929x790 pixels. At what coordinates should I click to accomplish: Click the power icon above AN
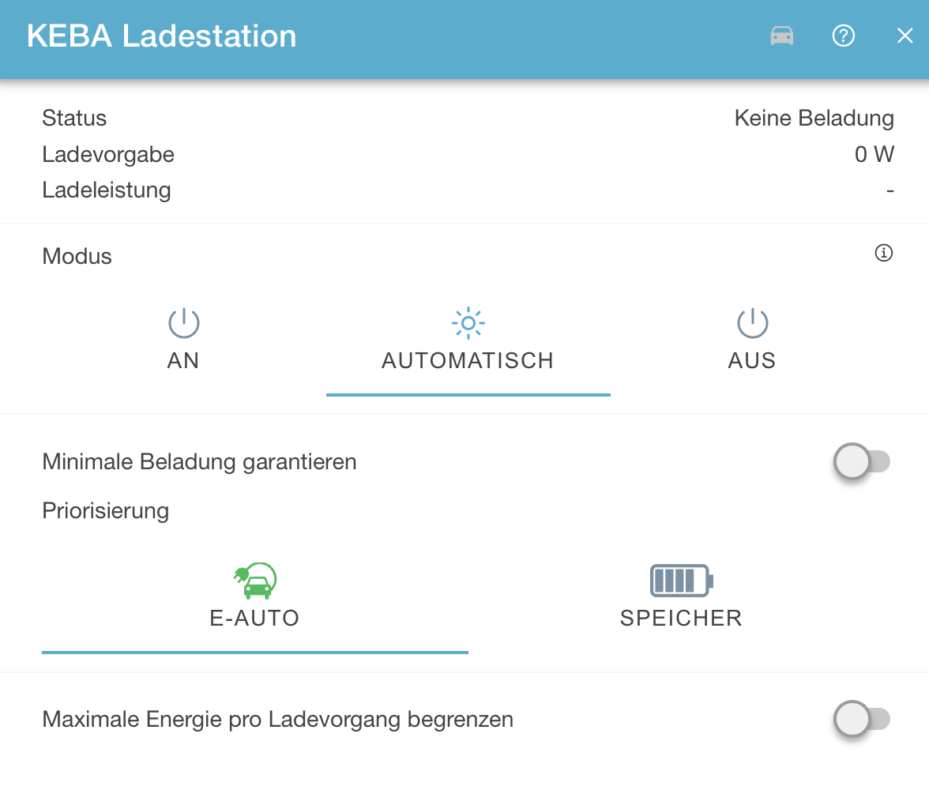[183, 323]
